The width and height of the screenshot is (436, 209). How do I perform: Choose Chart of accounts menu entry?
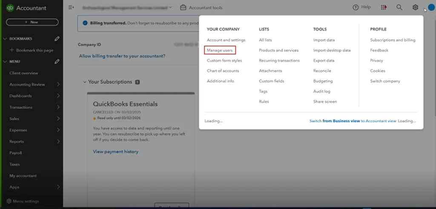point(223,71)
